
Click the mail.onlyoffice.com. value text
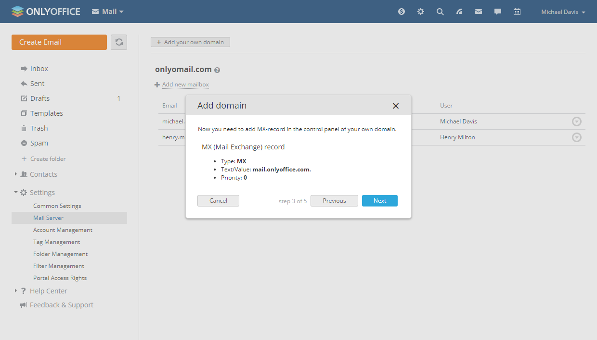(x=282, y=170)
